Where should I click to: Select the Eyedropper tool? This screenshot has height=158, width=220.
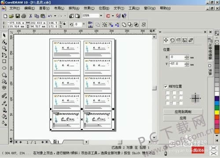click(x=4, y=103)
